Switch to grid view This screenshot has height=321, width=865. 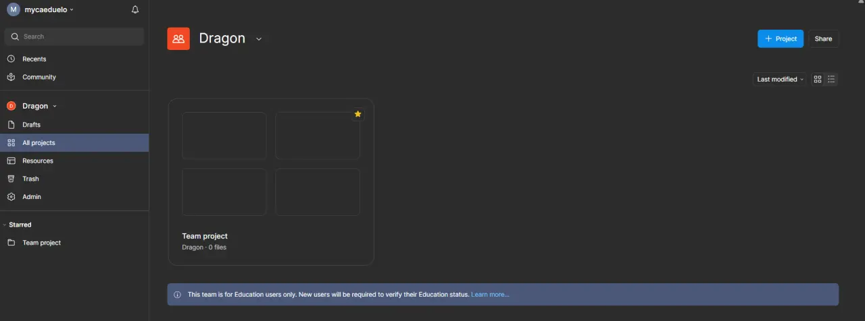coord(818,79)
